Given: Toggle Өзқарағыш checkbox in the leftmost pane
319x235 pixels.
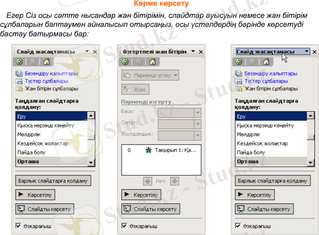Looking at the screenshot, I should [x=18, y=226].
